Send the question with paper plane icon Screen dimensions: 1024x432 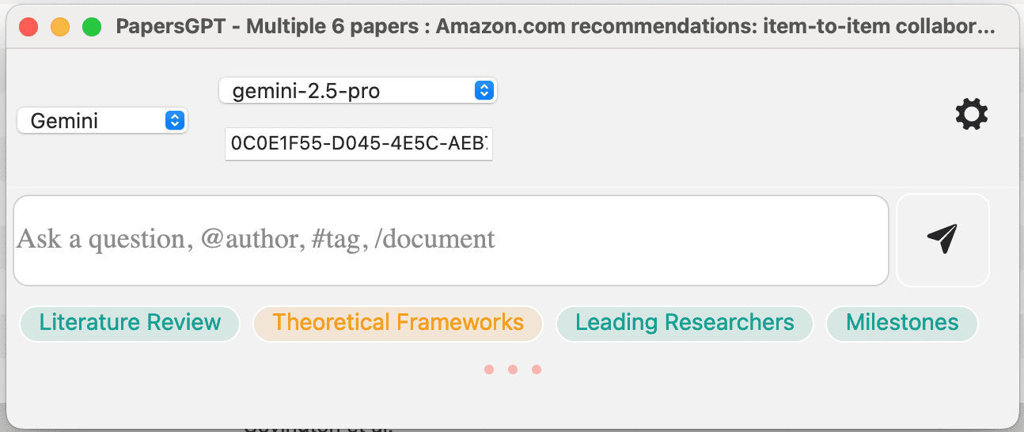coord(942,239)
